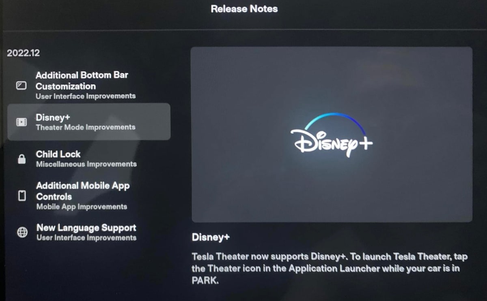The image size is (487, 301).
Task: Click the Mobile App Improvements subtitle
Action: 82,207
